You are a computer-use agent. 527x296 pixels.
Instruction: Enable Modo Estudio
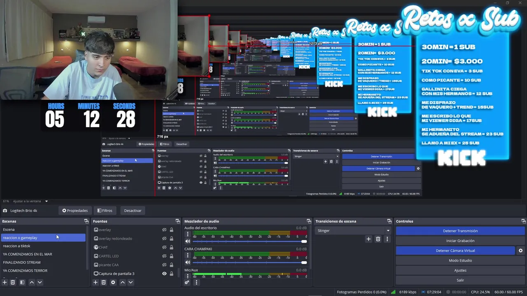coord(460,260)
